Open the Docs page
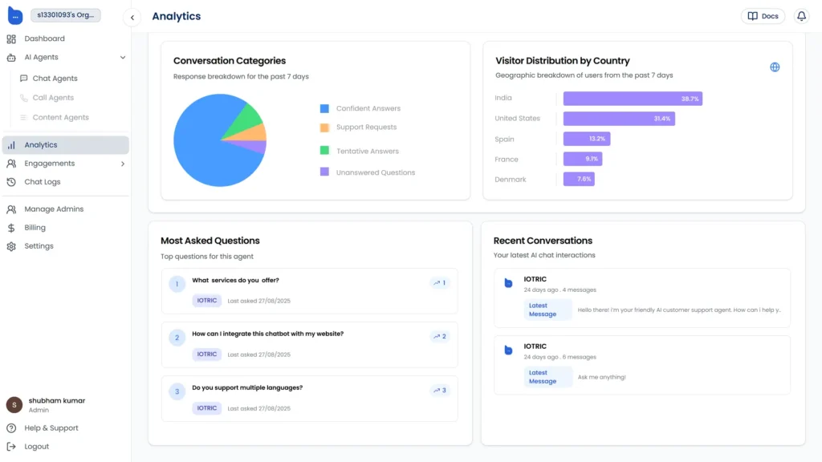Viewport: 822px width, 462px height. [763, 15]
